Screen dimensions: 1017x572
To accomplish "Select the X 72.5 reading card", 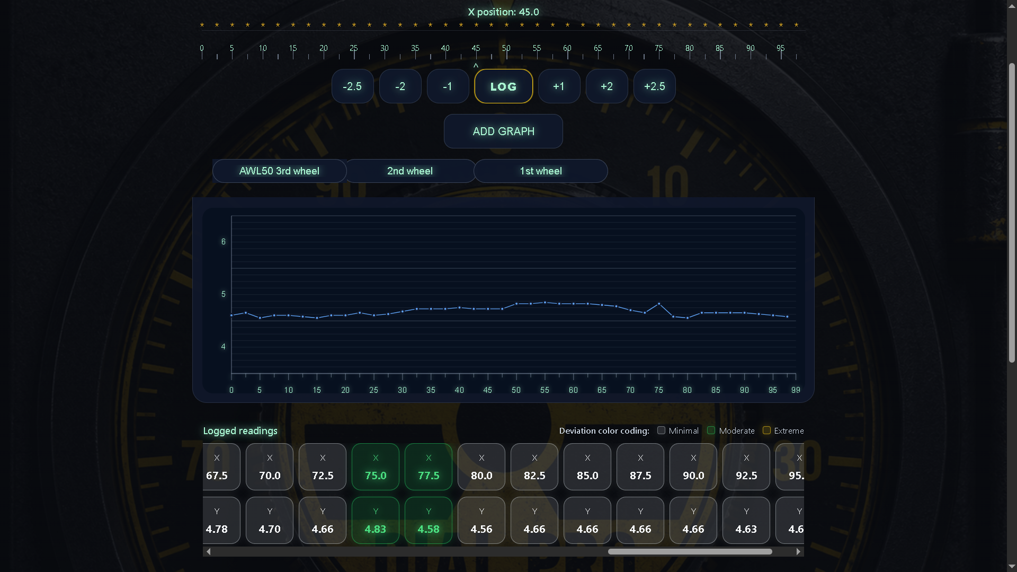I will click(x=323, y=467).
